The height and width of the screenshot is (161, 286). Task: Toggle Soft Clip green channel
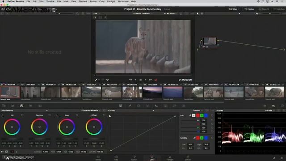click(x=202, y=138)
